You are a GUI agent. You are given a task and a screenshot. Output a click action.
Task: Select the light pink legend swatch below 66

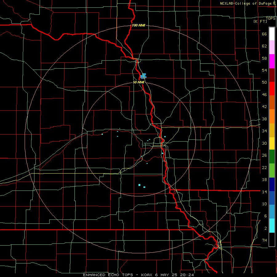click(272, 47)
